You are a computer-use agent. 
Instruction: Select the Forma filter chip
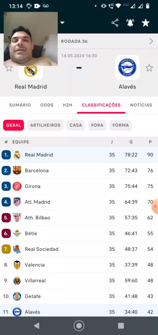[121, 125]
